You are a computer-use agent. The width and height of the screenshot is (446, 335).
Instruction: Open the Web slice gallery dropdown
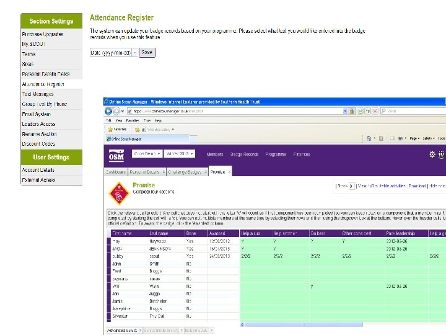173,130
